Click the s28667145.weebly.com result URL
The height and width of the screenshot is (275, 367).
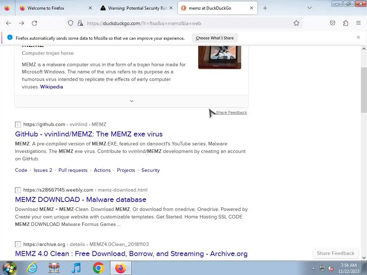85,190
